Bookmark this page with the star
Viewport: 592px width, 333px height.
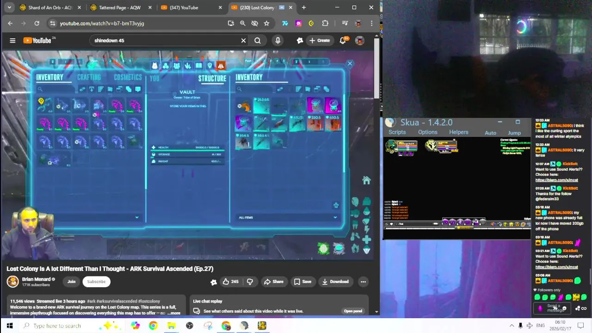tap(266, 23)
